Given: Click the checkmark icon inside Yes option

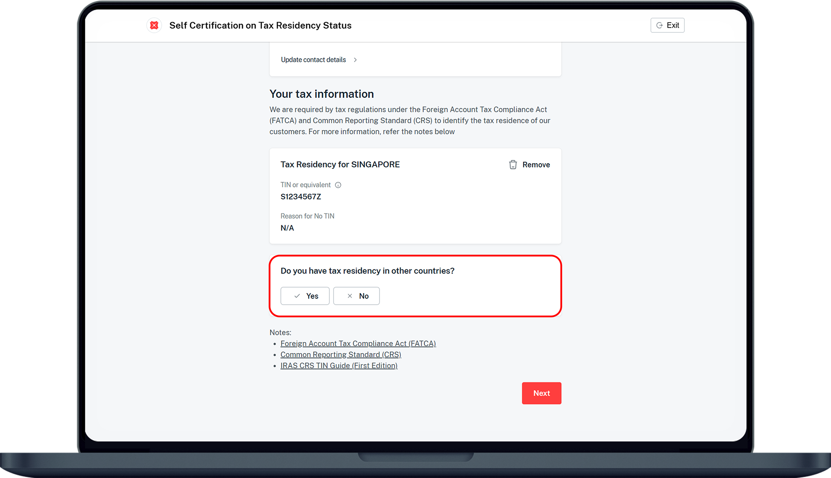Looking at the screenshot, I should click(297, 296).
